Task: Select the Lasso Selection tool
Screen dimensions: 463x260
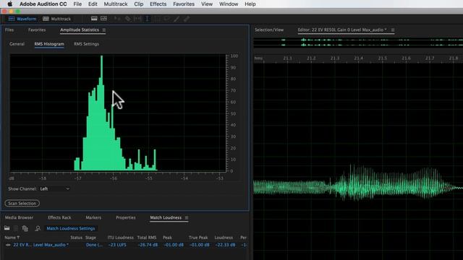Action: [167, 19]
